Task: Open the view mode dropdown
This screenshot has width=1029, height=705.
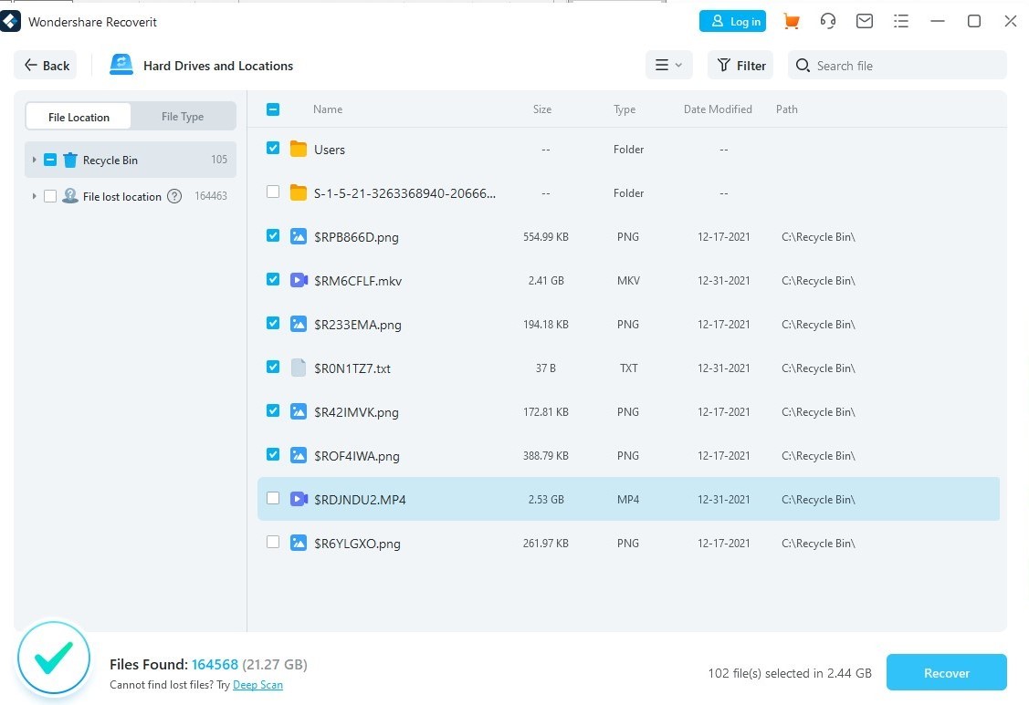Action: [668, 65]
